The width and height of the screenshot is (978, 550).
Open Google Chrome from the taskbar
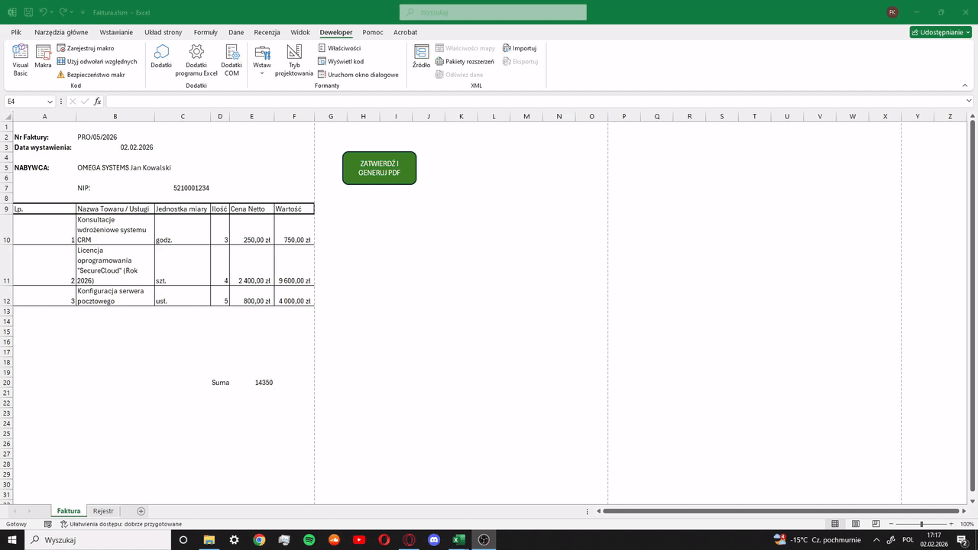(259, 539)
